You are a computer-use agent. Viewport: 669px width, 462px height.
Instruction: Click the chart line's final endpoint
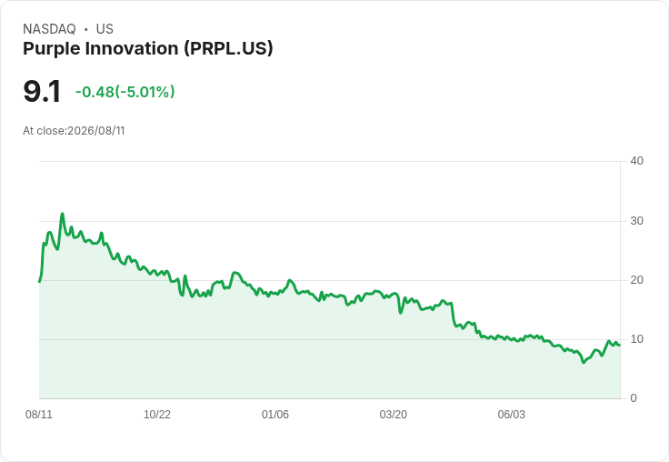tap(620, 345)
